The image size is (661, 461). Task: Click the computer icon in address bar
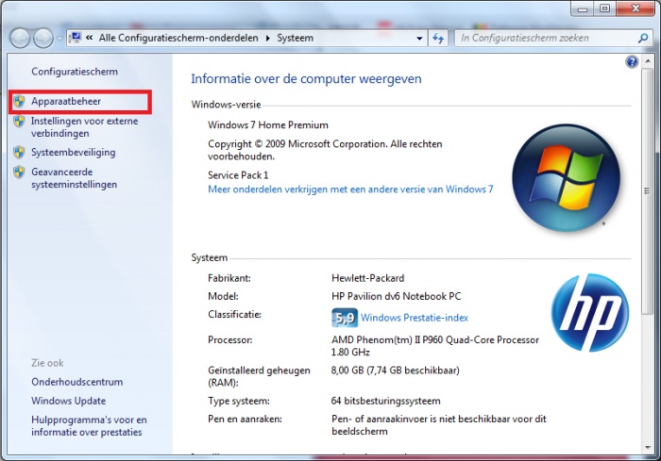76,38
